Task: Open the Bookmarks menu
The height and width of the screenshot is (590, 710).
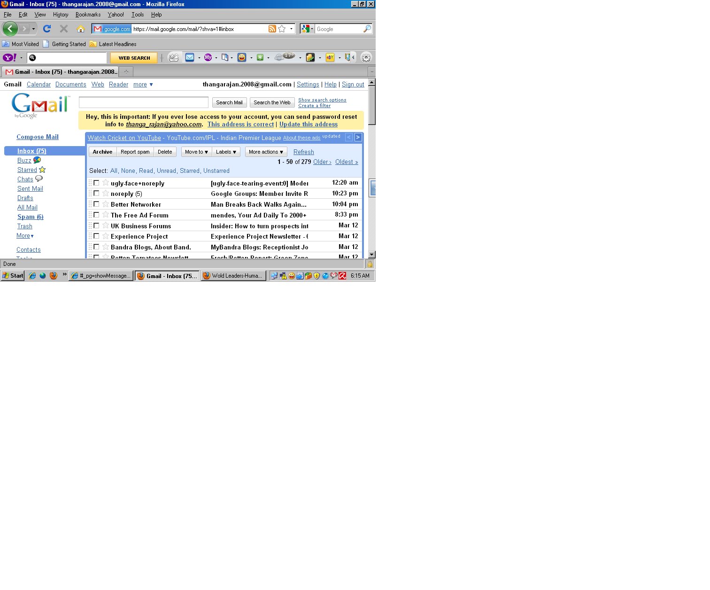Action: [88, 15]
